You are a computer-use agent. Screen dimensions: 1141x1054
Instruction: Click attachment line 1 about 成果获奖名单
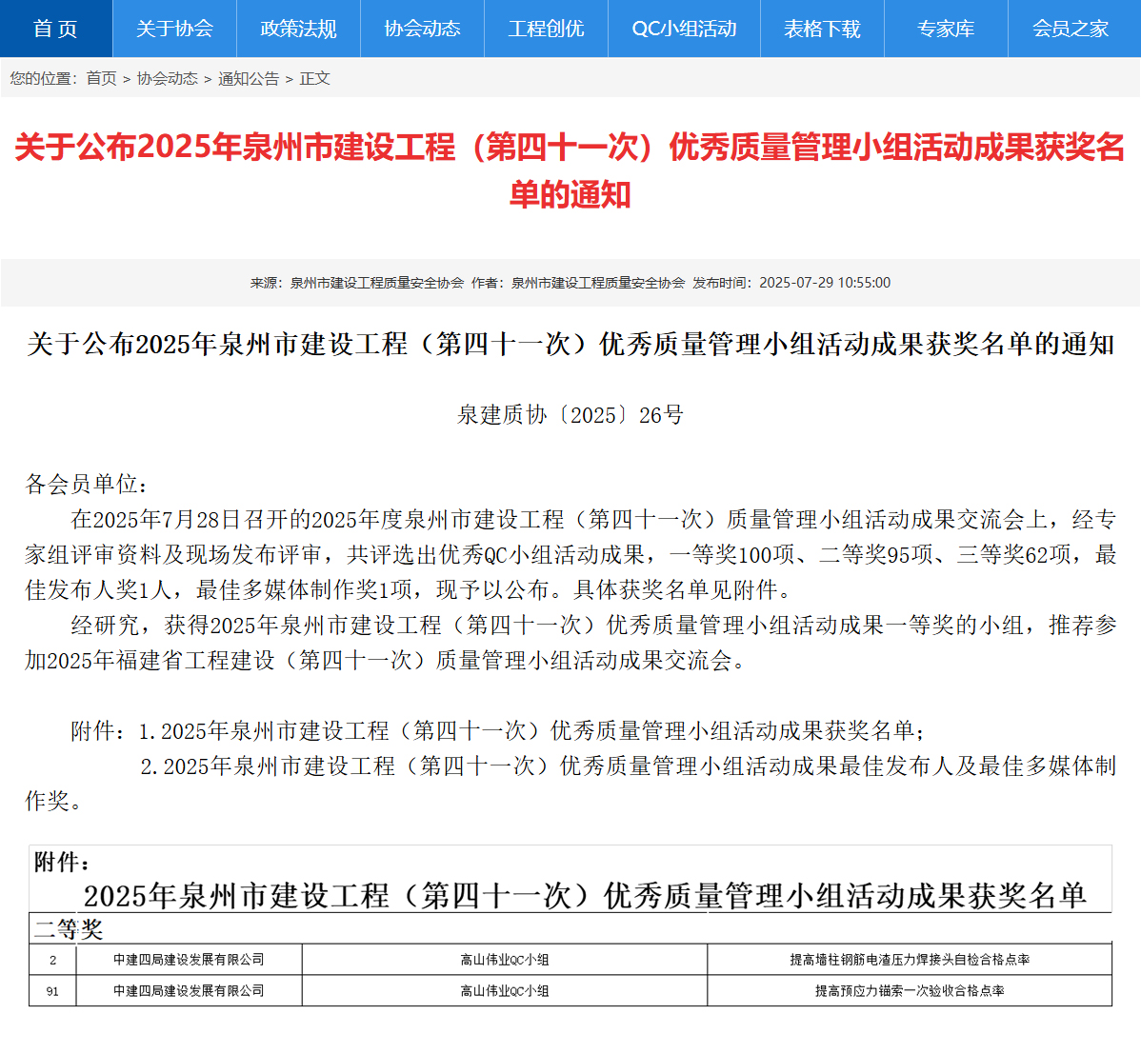[x=498, y=731]
